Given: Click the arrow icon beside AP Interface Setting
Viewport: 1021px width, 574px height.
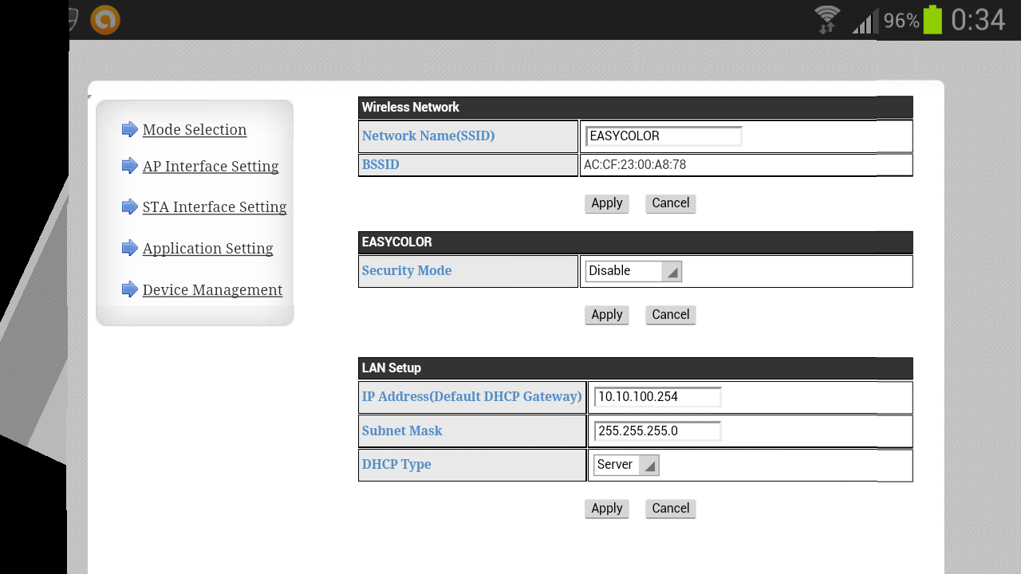Looking at the screenshot, I should point(130,166).
